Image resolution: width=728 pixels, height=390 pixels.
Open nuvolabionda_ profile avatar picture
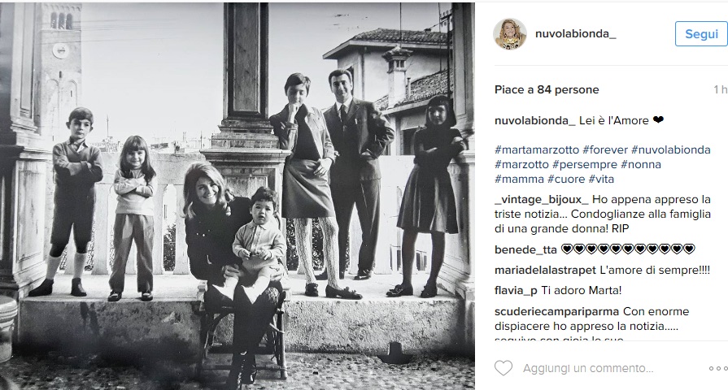510,34
